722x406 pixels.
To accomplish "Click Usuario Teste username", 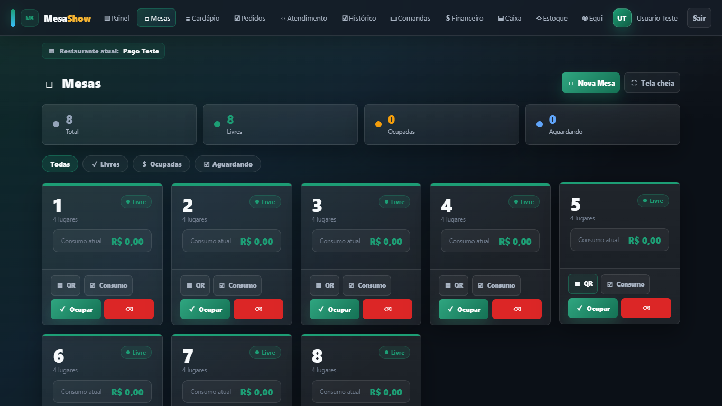I will (x=657, y=18).
